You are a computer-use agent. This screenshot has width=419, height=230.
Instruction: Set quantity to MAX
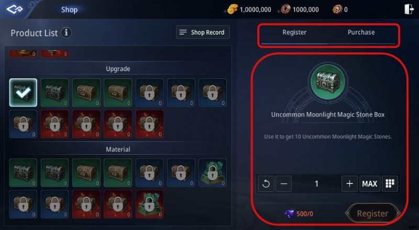point(370,183)
